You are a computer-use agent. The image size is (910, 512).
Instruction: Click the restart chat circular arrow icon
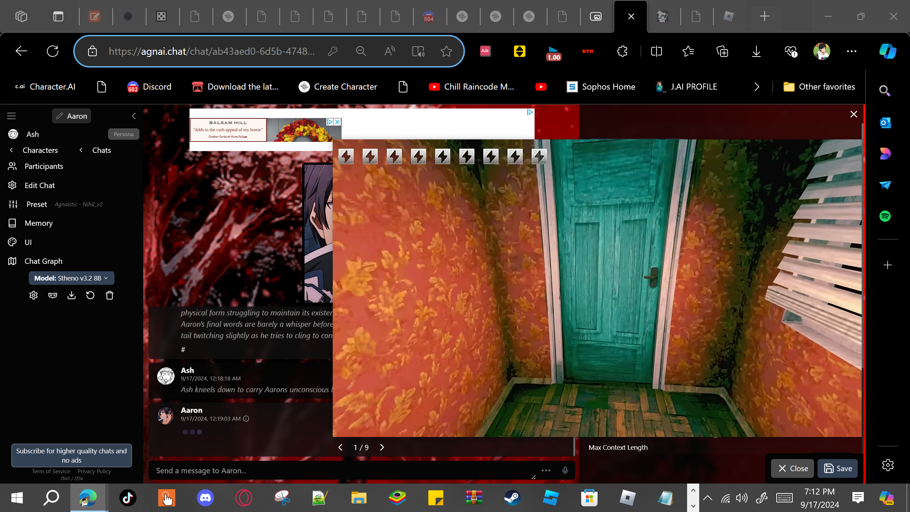pos(90,295)
